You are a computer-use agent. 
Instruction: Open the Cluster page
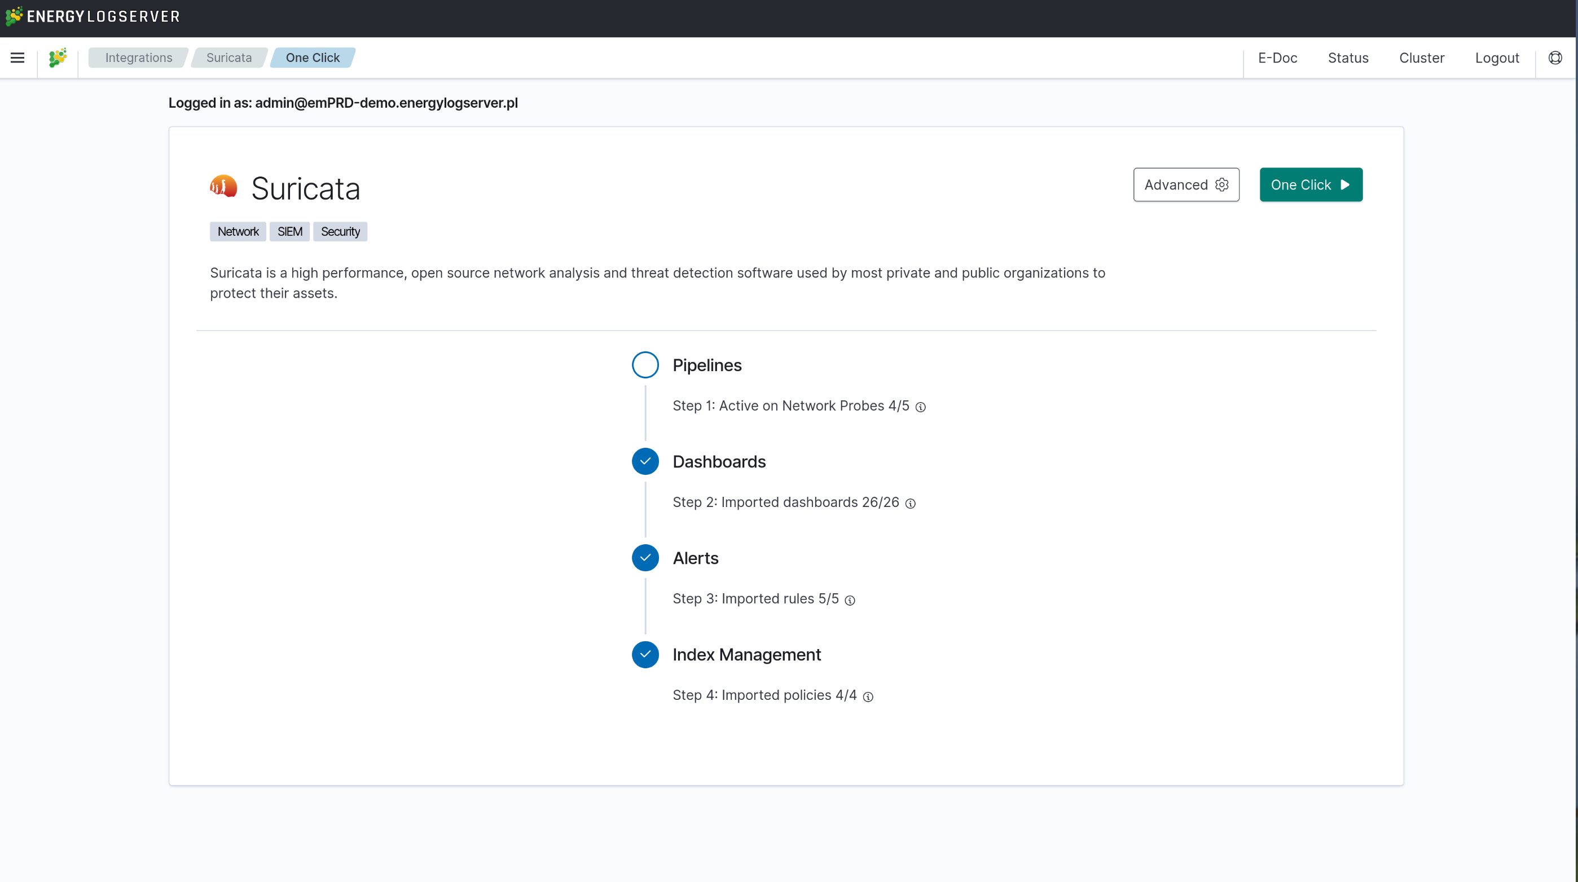(x=1421, y=58)
